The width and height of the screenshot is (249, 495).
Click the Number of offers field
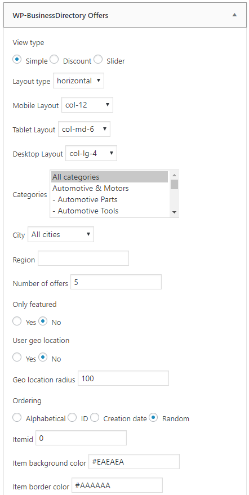pos(116,282)
